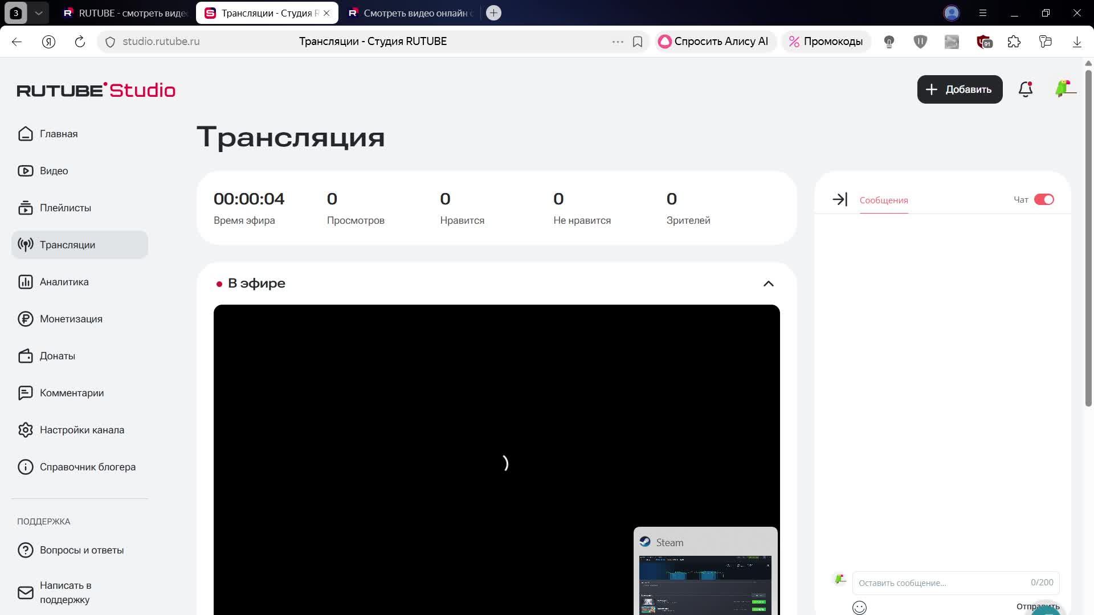Open the browser downloads icon
This screenshot has height=615, width=1094.
click(1077, 42)
